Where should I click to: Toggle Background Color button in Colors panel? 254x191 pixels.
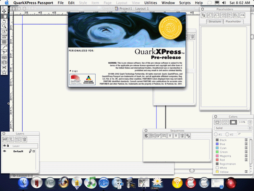pos(233,122)
